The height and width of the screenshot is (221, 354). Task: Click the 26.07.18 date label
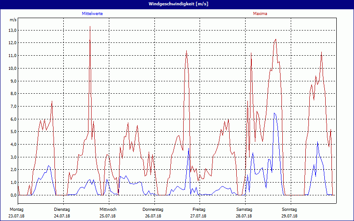coord(153,216)
